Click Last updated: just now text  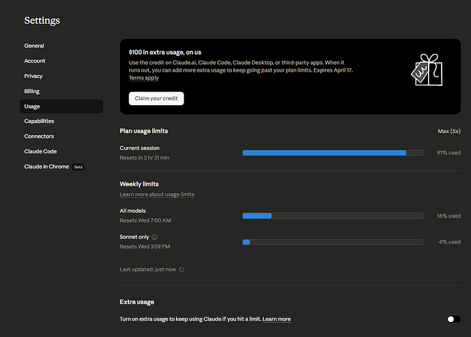coord(148,269)
